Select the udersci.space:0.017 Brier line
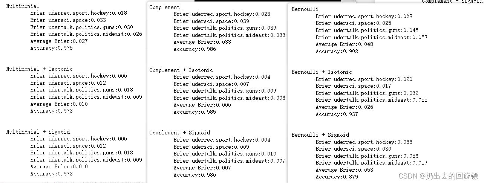484x183 pixels. point(354,86)
